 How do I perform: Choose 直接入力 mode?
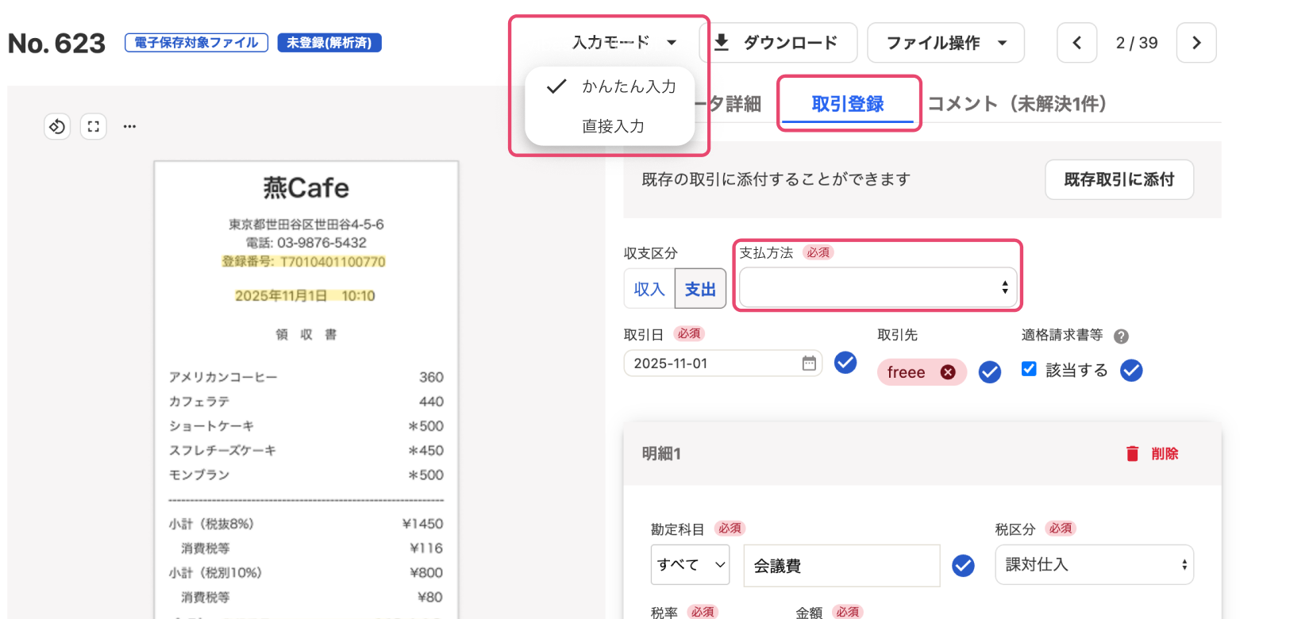(610, 126)
